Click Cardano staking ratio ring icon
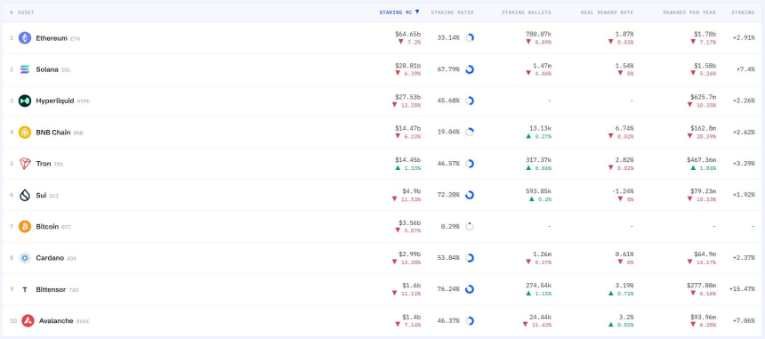The height and width of the screenshot is (339, 765). click(x=470, y=258)
